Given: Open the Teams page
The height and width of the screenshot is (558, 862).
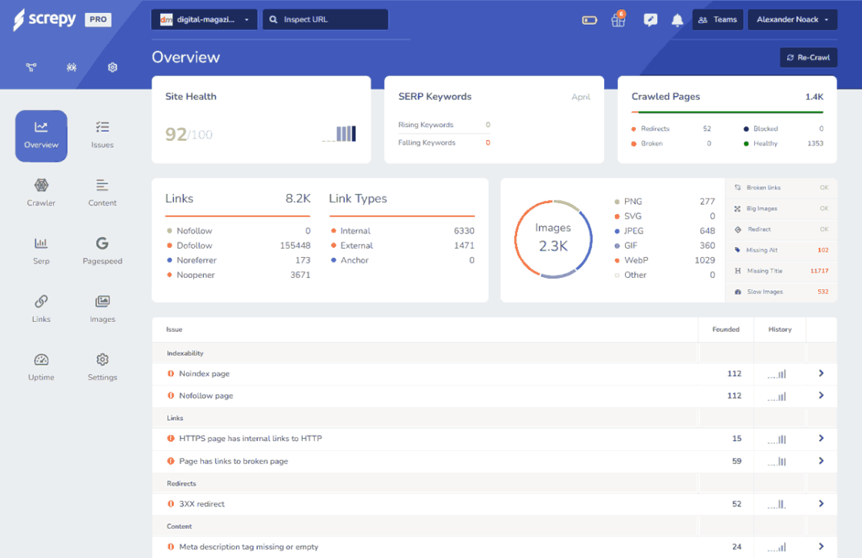Looking at the screenshot, I should (x=717, y=19).
